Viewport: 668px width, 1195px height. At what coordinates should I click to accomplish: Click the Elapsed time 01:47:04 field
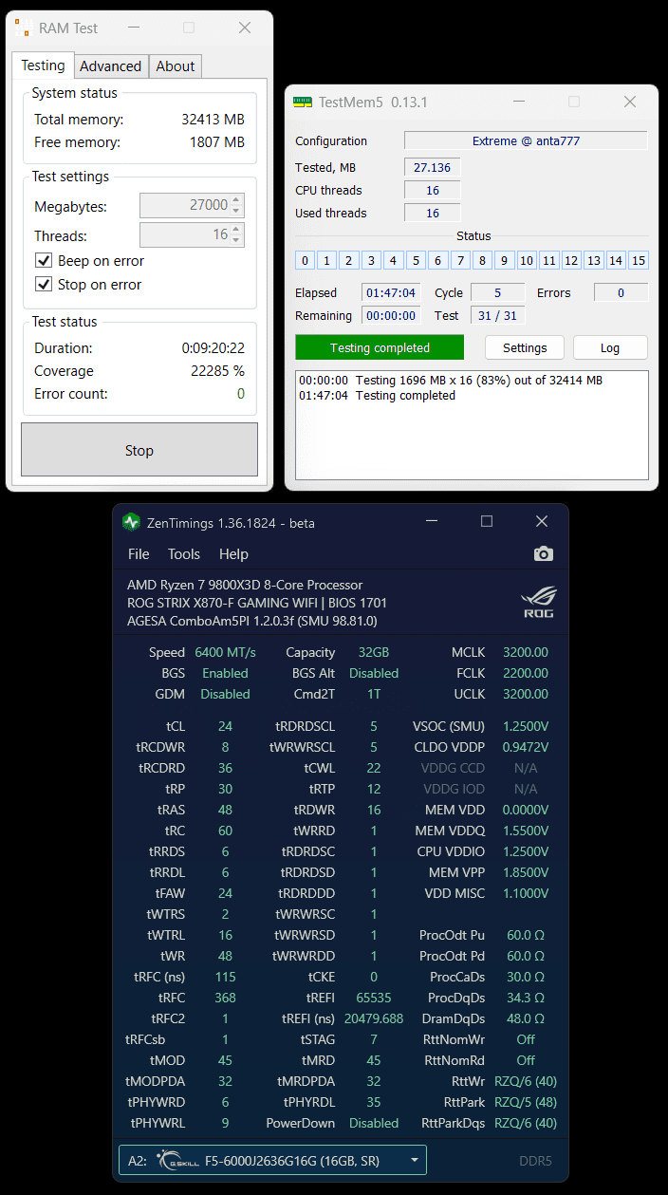click(391, 292)
